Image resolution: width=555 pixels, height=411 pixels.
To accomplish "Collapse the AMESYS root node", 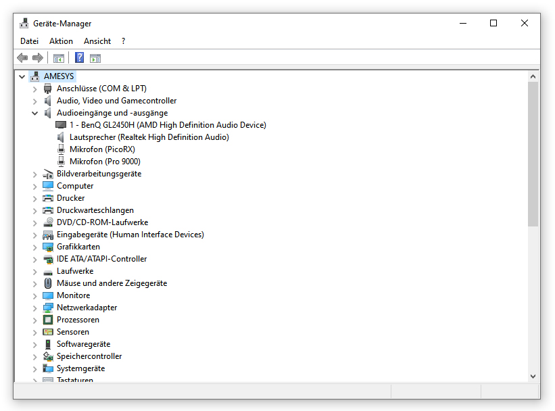I will tap(22, 76).
